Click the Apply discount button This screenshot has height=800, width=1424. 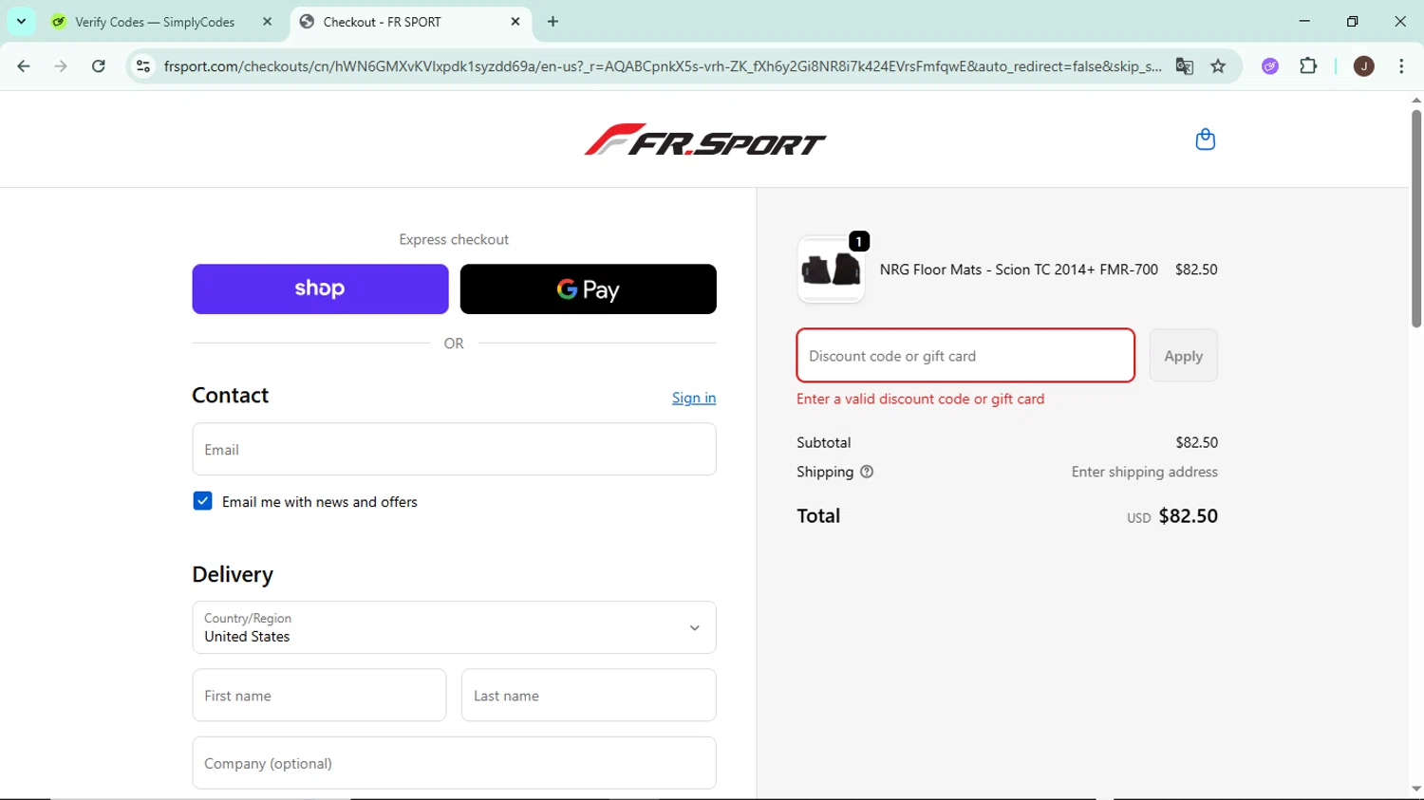[1183, 356]
